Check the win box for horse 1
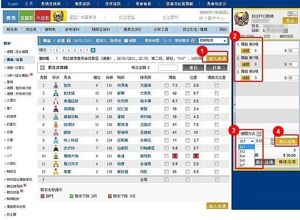 pos(167,85)
